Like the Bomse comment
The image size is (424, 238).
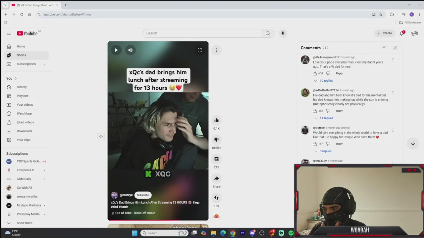[315, 144]
